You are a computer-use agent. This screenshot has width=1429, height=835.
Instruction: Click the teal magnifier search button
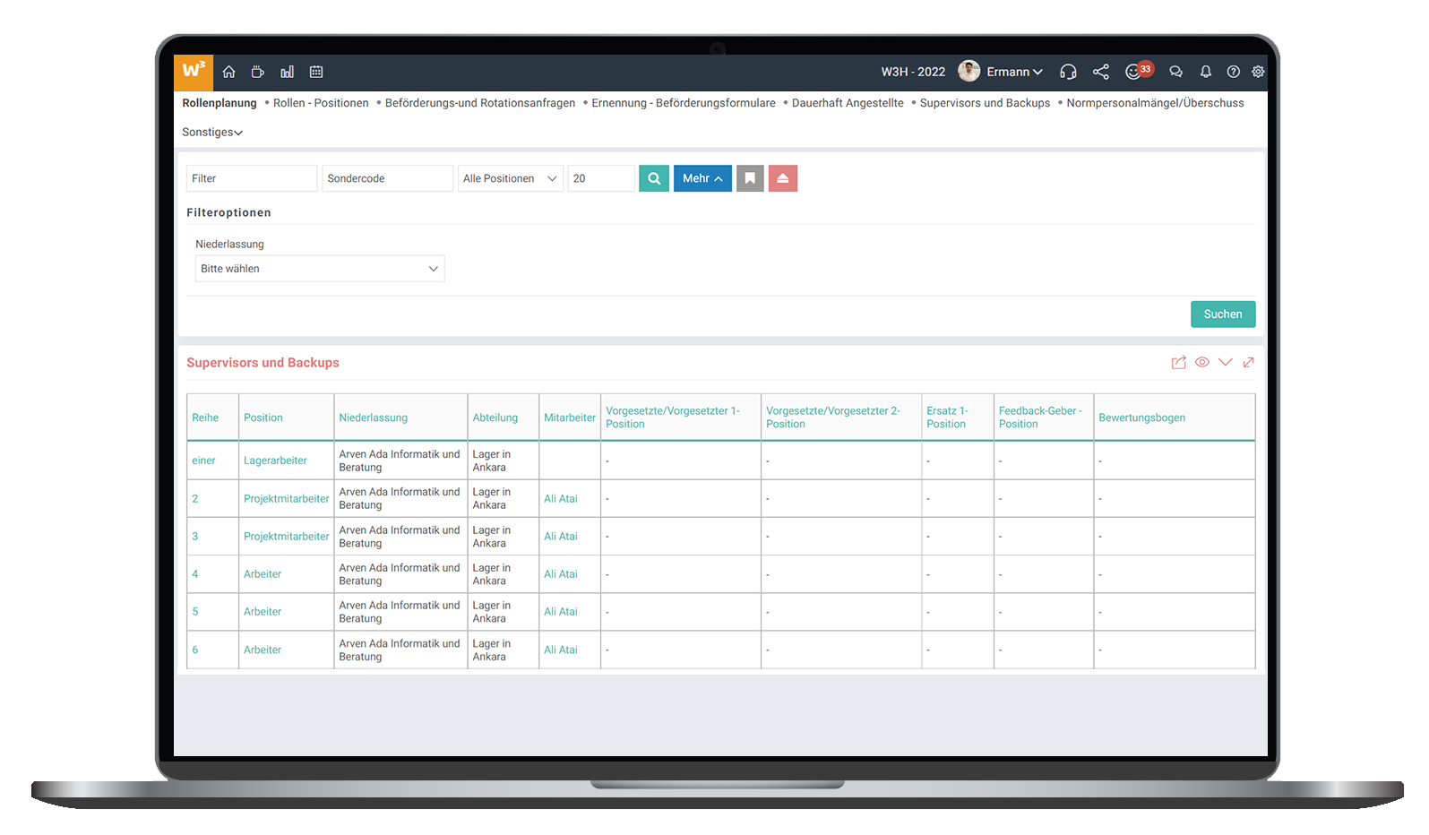[x=654, y=178]
